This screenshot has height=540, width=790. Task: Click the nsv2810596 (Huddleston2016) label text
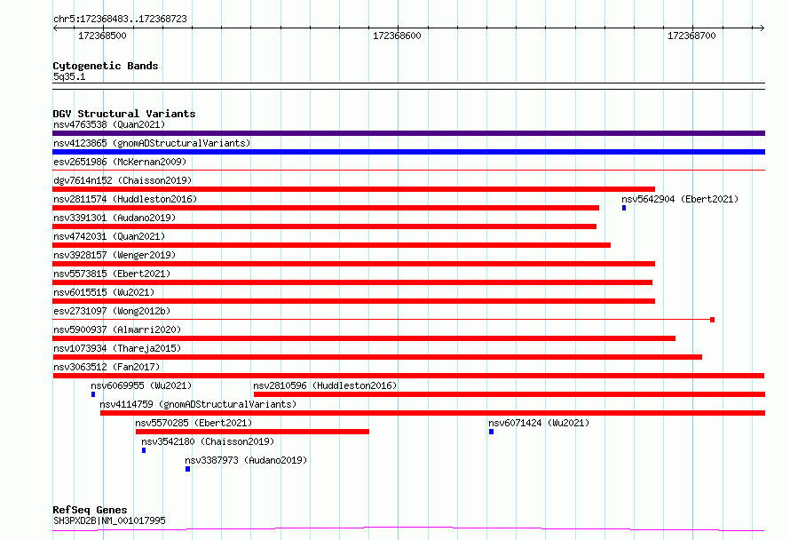tap(325, 385)
